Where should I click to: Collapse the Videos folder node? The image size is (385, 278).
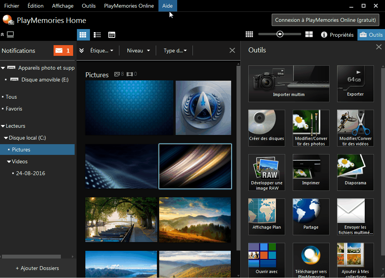pyautogui.click(x=9, y=162)
